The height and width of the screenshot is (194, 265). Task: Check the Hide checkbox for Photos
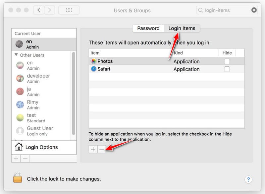(x=227, y=61)
